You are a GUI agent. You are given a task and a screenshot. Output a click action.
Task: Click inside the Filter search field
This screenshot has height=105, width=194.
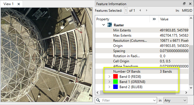coord(126,100)
